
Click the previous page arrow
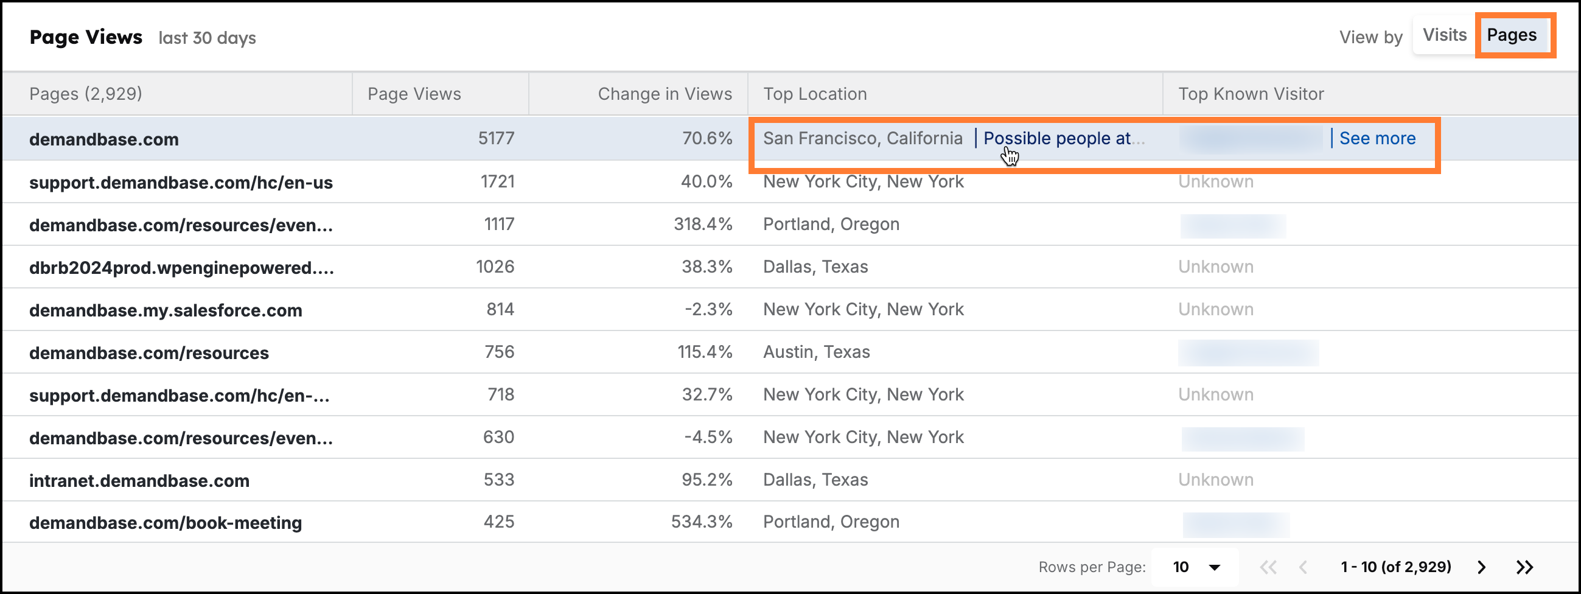(x=1302, y=567)
